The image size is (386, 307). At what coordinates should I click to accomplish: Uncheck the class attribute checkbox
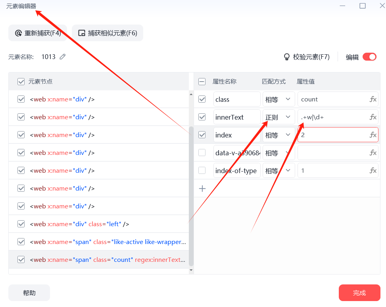(202, 99)
